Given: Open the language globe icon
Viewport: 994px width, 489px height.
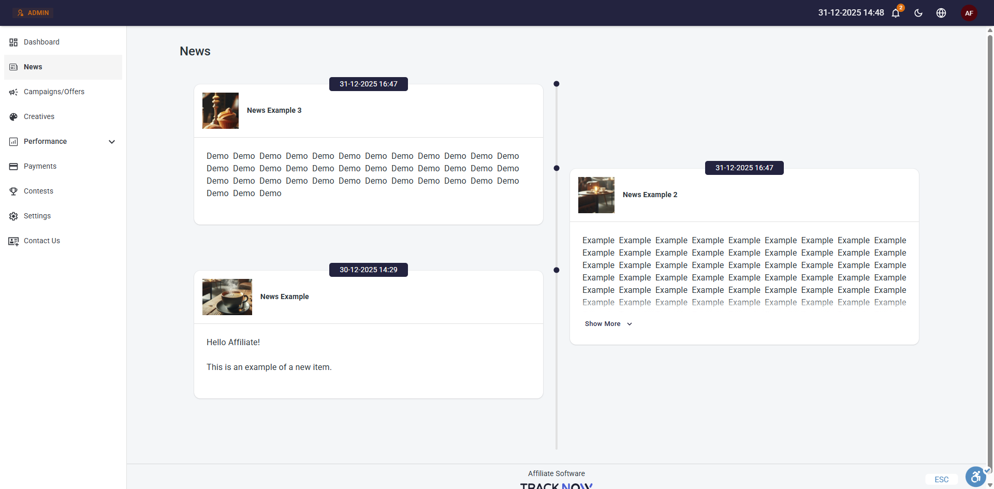Looking at the screenshot, I should click(941, 13).
